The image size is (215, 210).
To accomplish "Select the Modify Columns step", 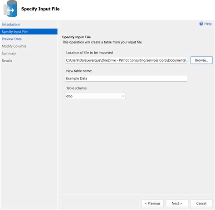I will (14, 46).
